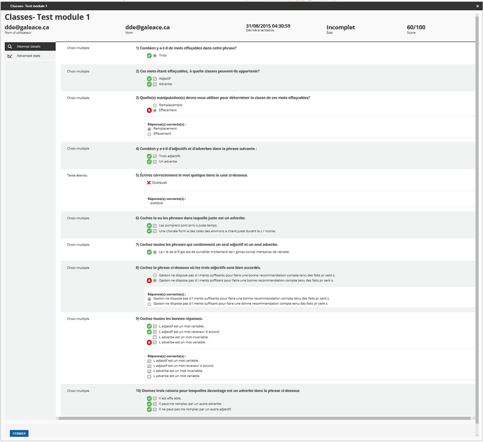
Task: Select radio button for question 7 sentence
Action: (x=155, y=252)
